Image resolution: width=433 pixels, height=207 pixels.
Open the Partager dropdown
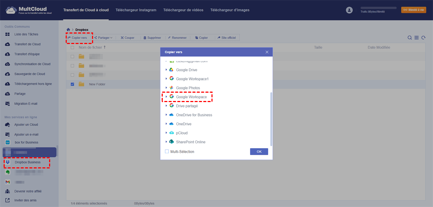click(x=103, y=38)
